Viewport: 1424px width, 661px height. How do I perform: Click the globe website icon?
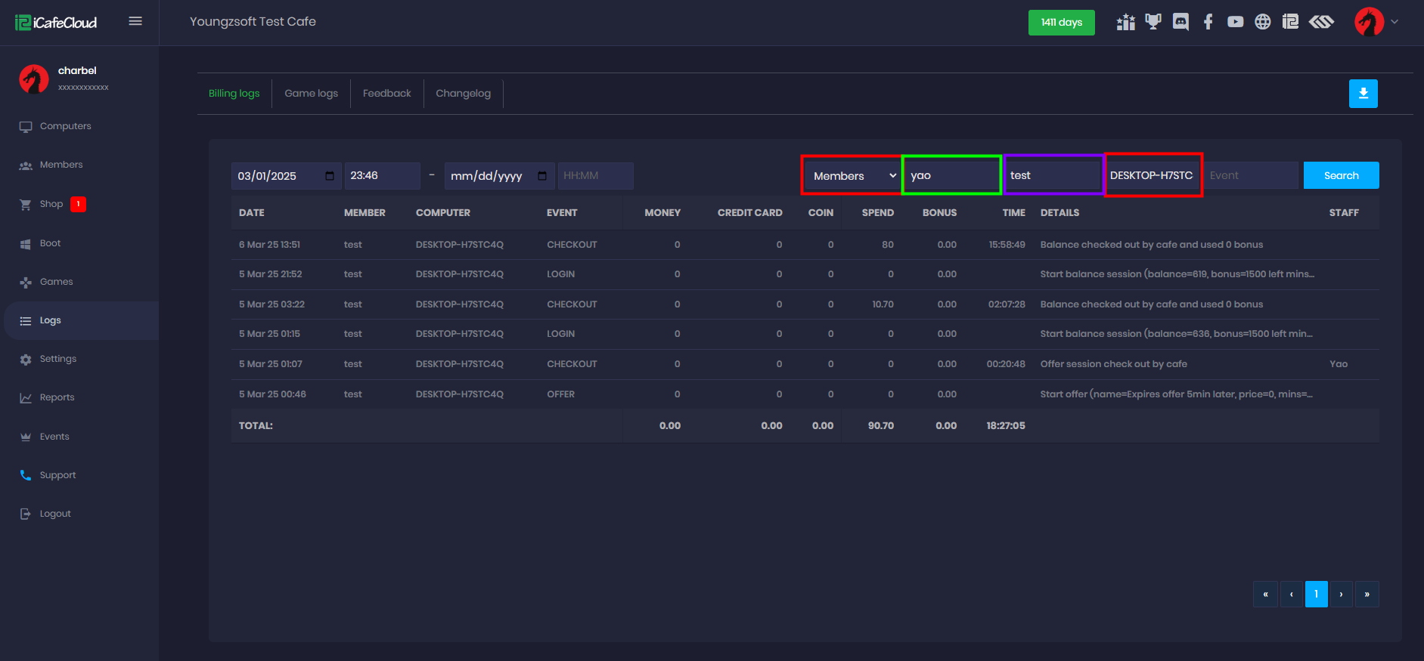(x=1262, y=22)
